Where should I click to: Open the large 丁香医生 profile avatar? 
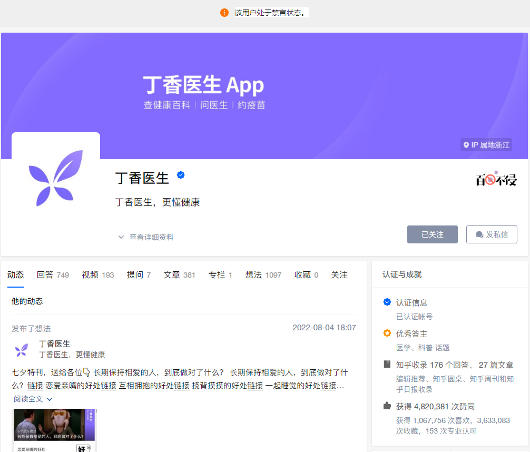pyautogui.click(x=56, y=177)
